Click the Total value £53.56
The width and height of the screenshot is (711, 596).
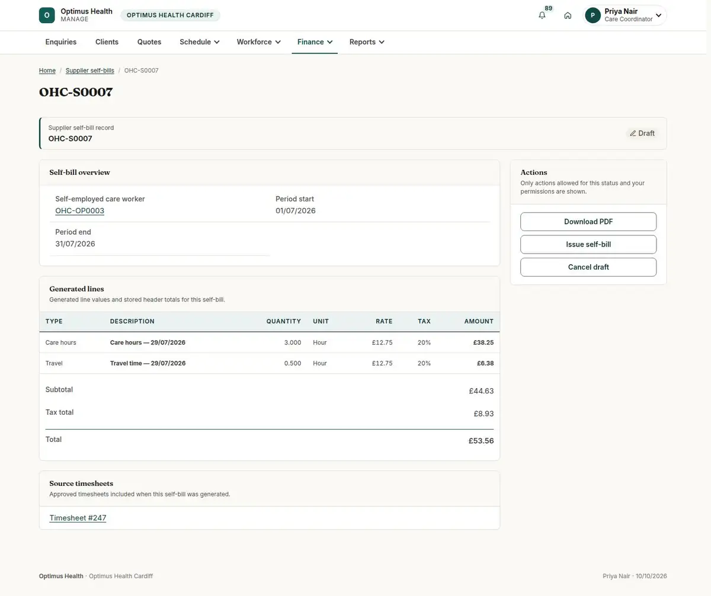point(481,441)
